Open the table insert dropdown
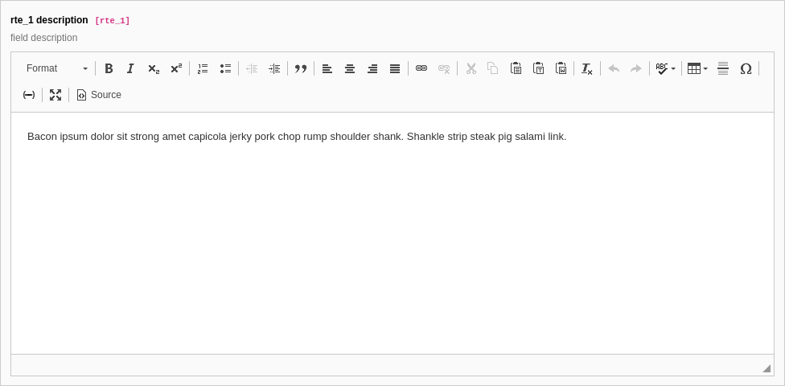Screen dimensions: 785x386 (x=697, y=68)
